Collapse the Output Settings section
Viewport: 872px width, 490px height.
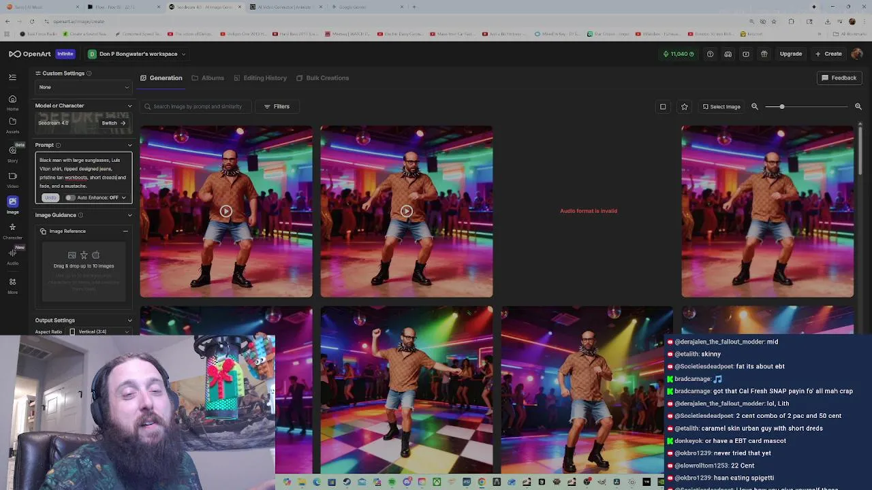click(129, 321)
